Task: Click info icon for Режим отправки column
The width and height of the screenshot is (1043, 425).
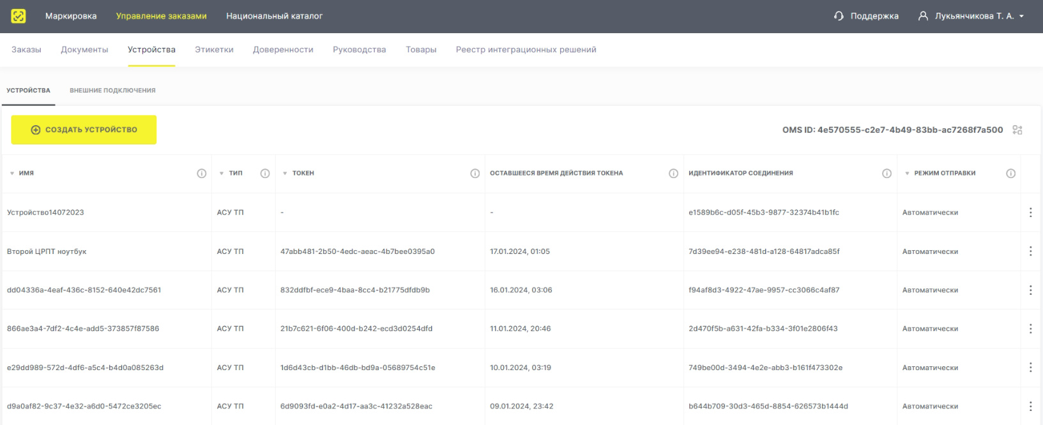Action: click(1010, 174)
